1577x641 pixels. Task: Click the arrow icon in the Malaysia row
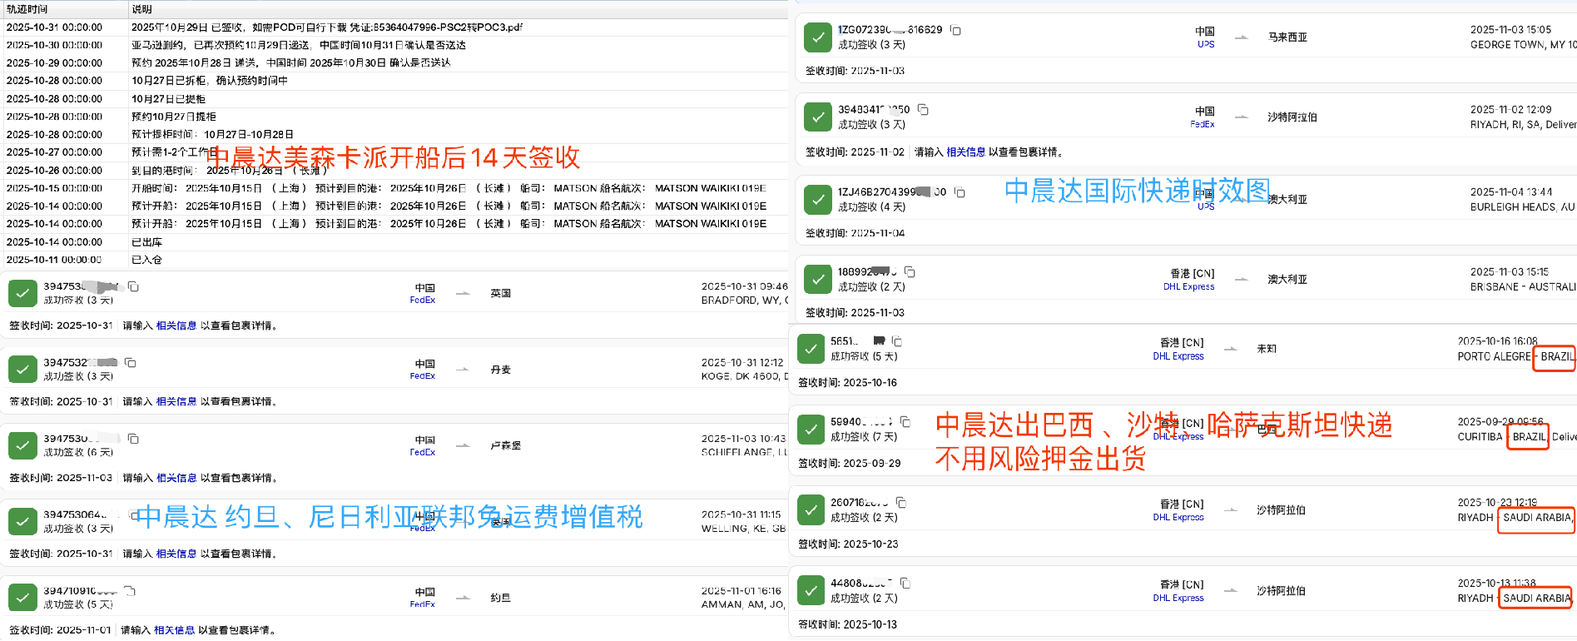(x=1241, y=37)
